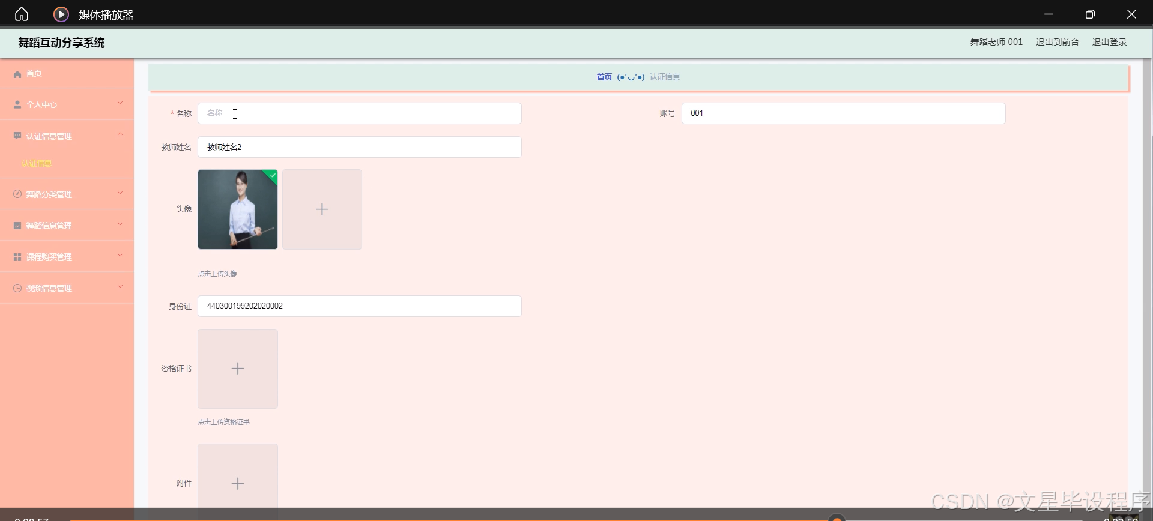Click the 认证信息 breadcrumb text
1153x521 pixels.
pyautogui.click(x=665, y=77)
